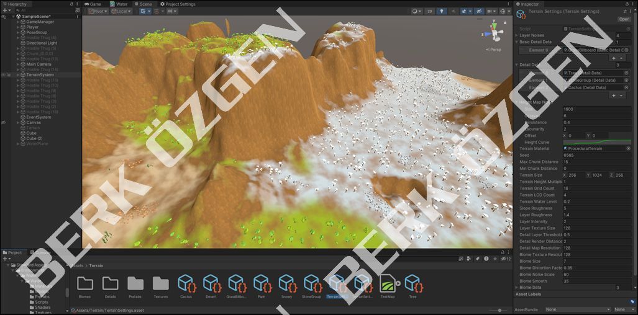The height and width of the screenshot is (315, 638).
Task: Expand the Layer Noises section
Action: tap(516, 35)
